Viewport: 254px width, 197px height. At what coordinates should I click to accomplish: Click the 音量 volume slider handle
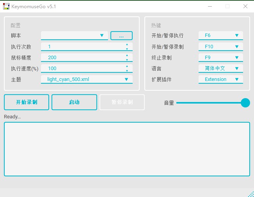pyautogui.click(x=245, y=103)
